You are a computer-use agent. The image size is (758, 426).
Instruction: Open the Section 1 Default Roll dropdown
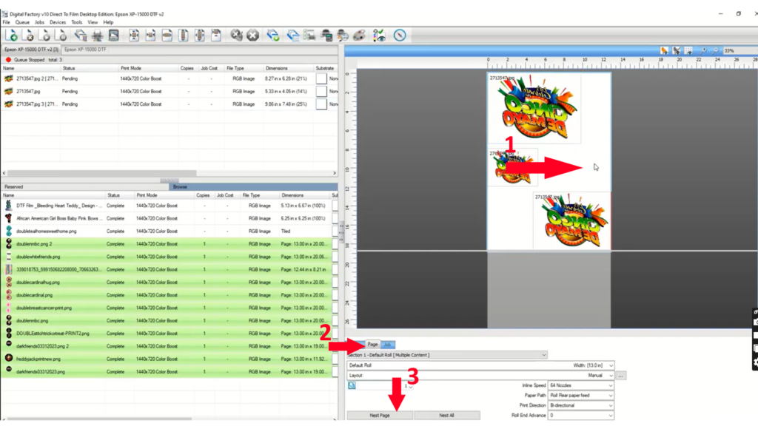point(447,355)
